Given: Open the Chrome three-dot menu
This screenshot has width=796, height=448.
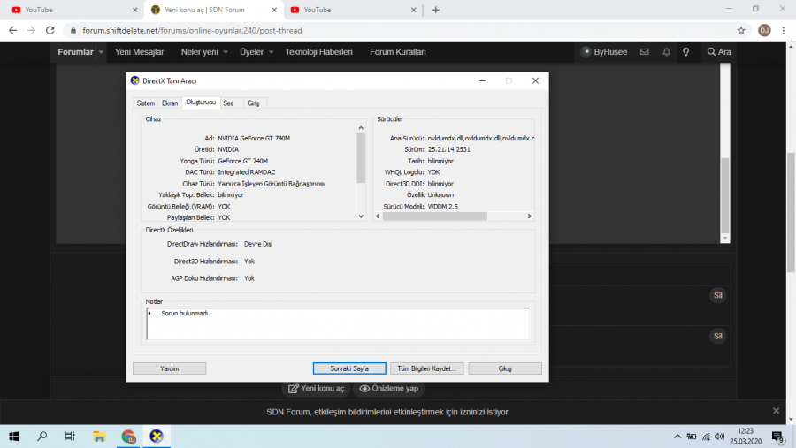Looking at the screenshot, I should pos(784,30).
